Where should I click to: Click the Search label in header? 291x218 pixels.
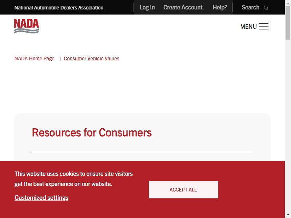click(251, 7)
